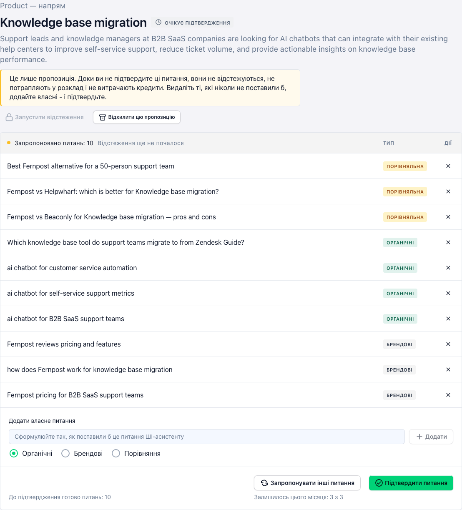Select the Брендові radio option
This screenshot has height=510, width=462.
coord(65,453)
